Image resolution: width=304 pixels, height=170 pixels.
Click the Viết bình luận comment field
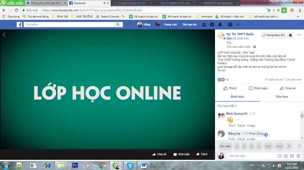[252, 156]
